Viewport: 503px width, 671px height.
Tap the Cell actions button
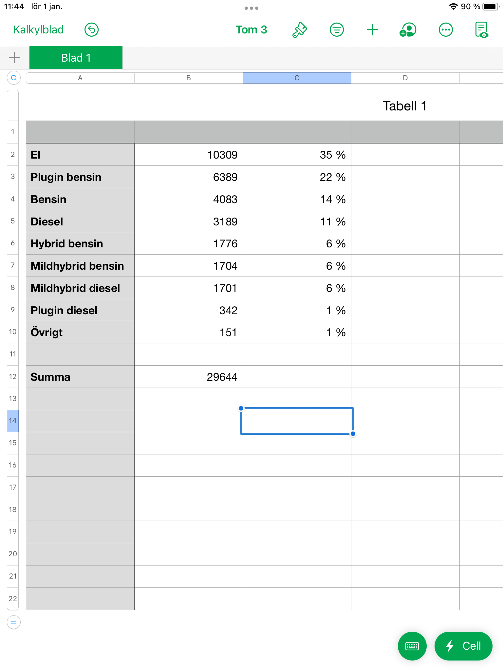463,646
